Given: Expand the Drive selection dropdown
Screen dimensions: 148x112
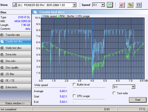Looking at the screenshot, I should click(74, 5).
